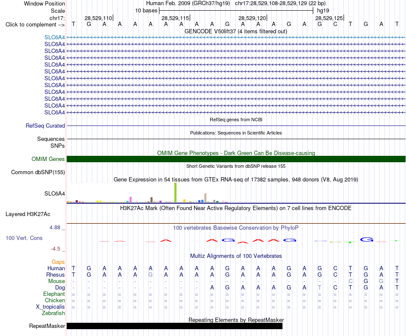The height and width of the screenshot is (336, 406).
Task: Click the tallest green bar in GTEx chart
Action: pos(175,193)
